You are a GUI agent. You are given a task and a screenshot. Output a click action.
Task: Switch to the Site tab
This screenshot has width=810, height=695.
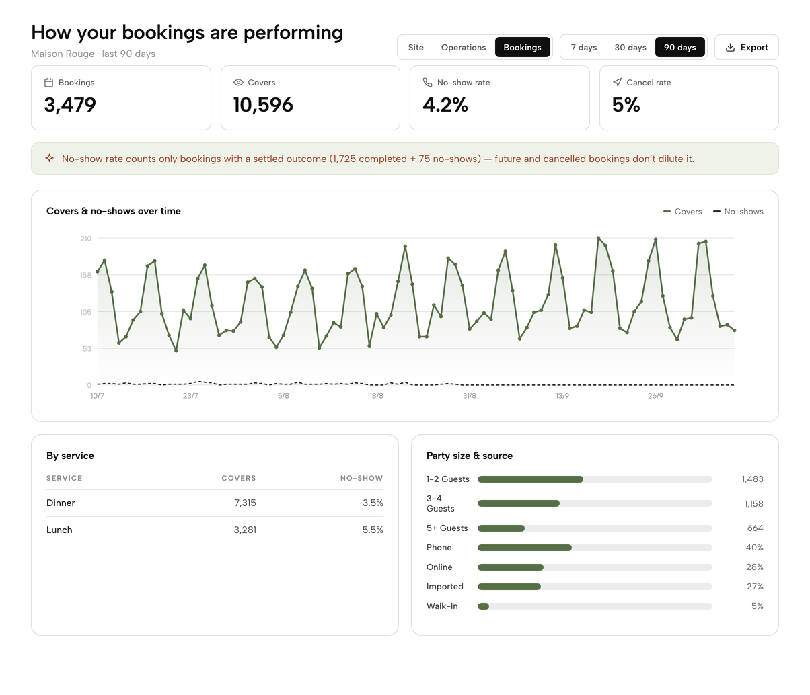416,48
